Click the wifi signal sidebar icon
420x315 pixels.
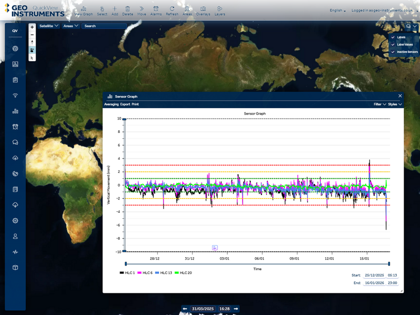[15, 95]
